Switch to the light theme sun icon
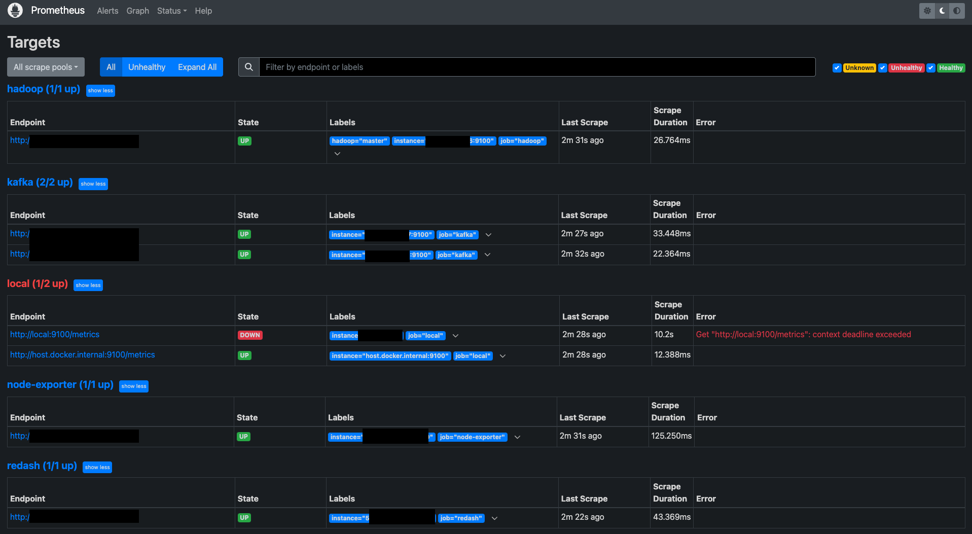972x534 pixels. click(x=927, y=11)
